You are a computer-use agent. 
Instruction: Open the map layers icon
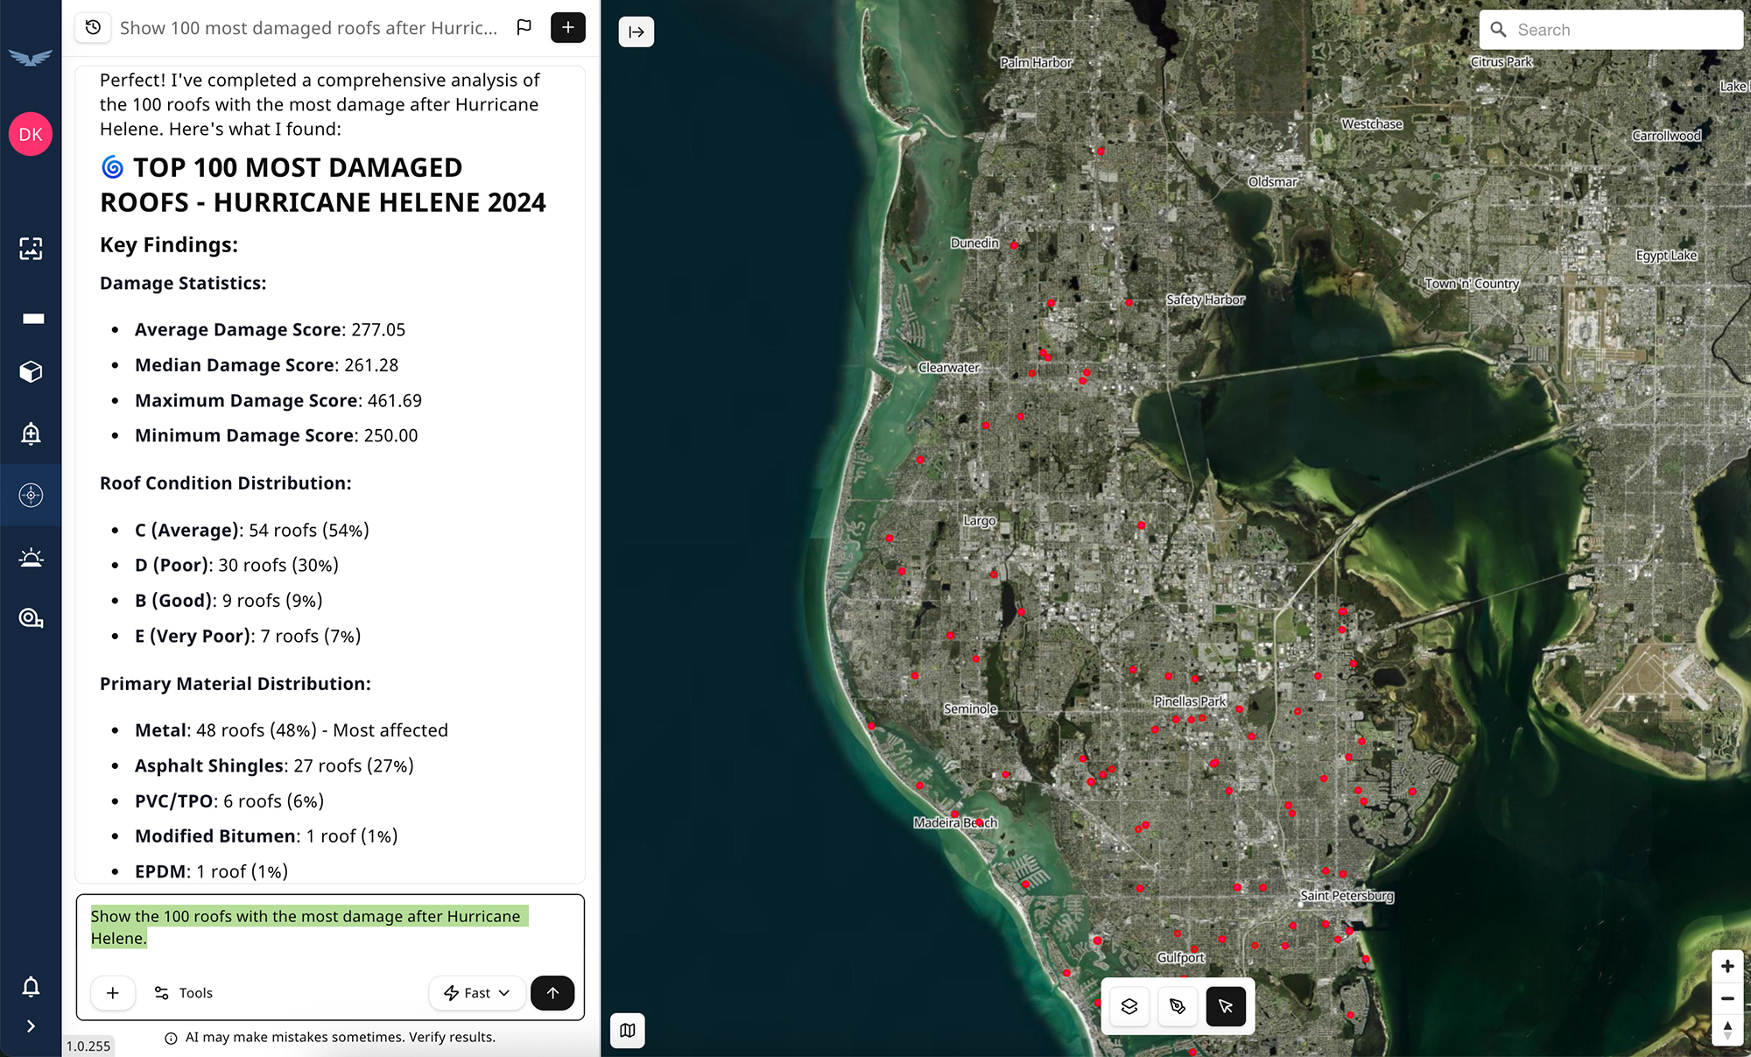coord(1129,1006)
